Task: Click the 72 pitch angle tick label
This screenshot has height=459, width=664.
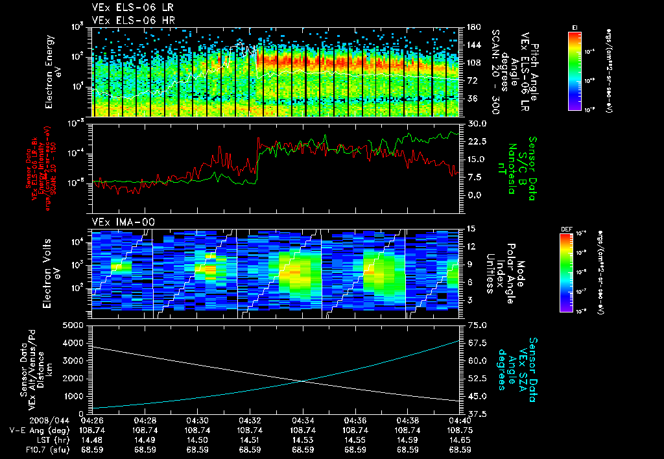Action: click(x=471, y=80)
